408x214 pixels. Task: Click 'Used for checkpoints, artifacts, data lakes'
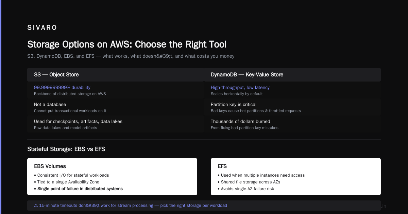click(x=78, y=121)
